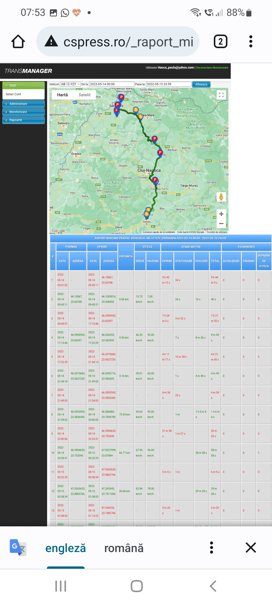
Task: Zoom in the map with plus button
Action: (221, 214)
